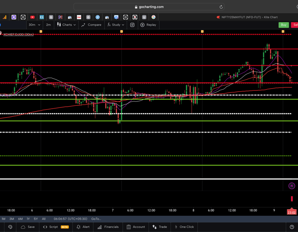Click the fx Study icon
Viewport: 298px width, 232px height.
click(x=109, y=25)
